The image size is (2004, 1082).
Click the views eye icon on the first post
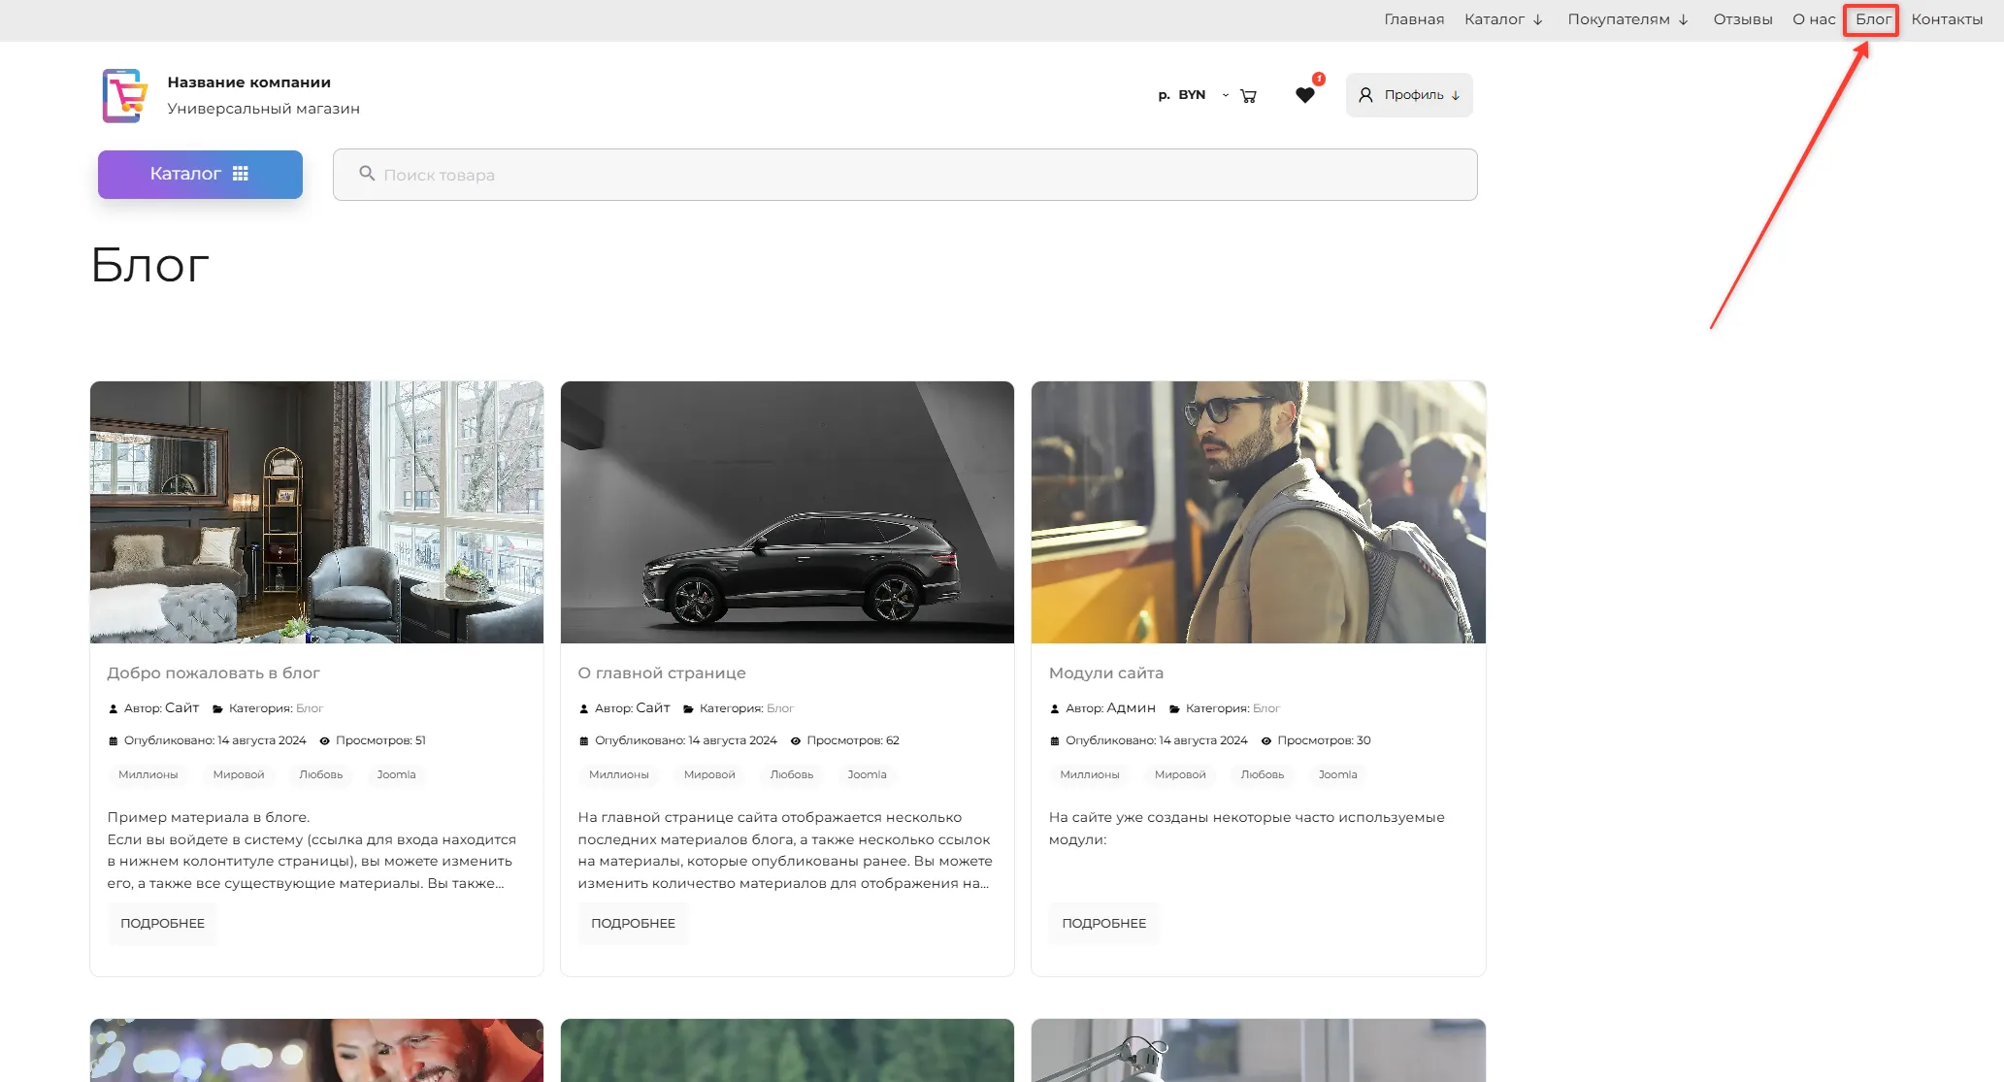[325, 741]
